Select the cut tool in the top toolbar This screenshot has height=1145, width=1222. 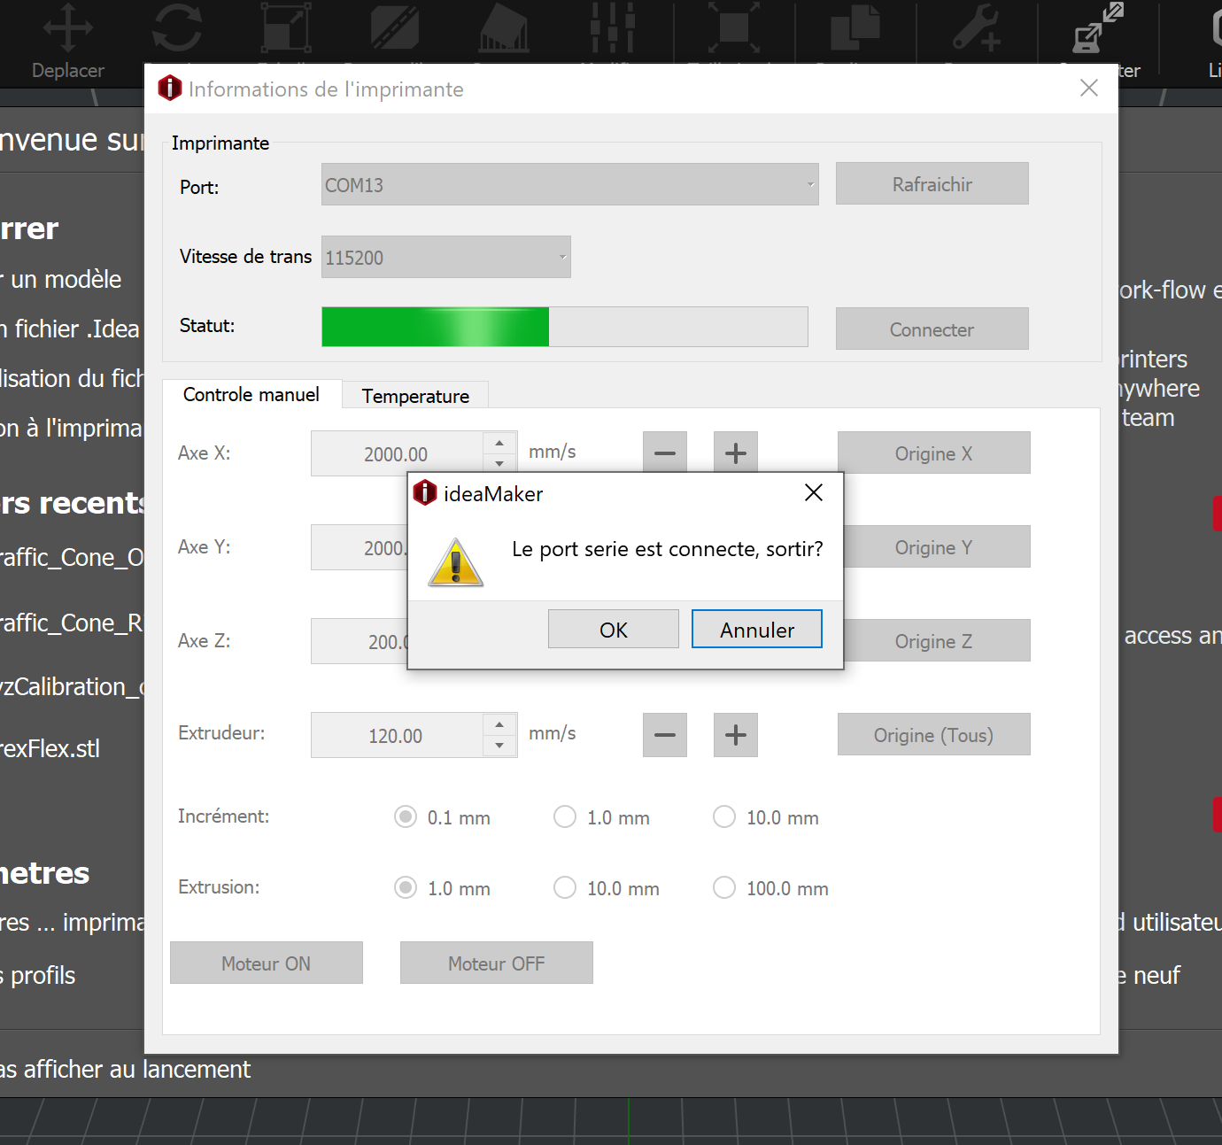click(395, 28)
